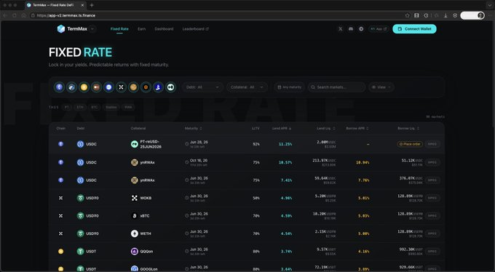Open the Leaderboard external link tab
The image size is (495, 272).
tap(195, 28)
